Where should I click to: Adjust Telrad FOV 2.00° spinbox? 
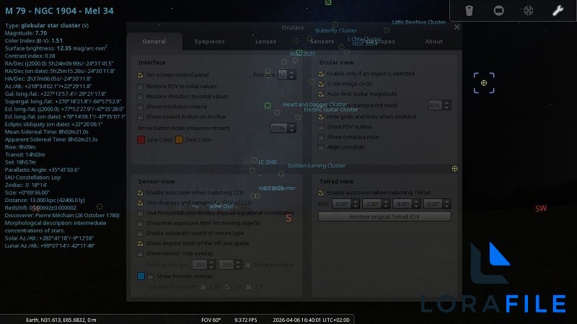[376, 203]
